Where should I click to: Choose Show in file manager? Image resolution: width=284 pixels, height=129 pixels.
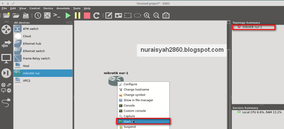tap(143, 100)
